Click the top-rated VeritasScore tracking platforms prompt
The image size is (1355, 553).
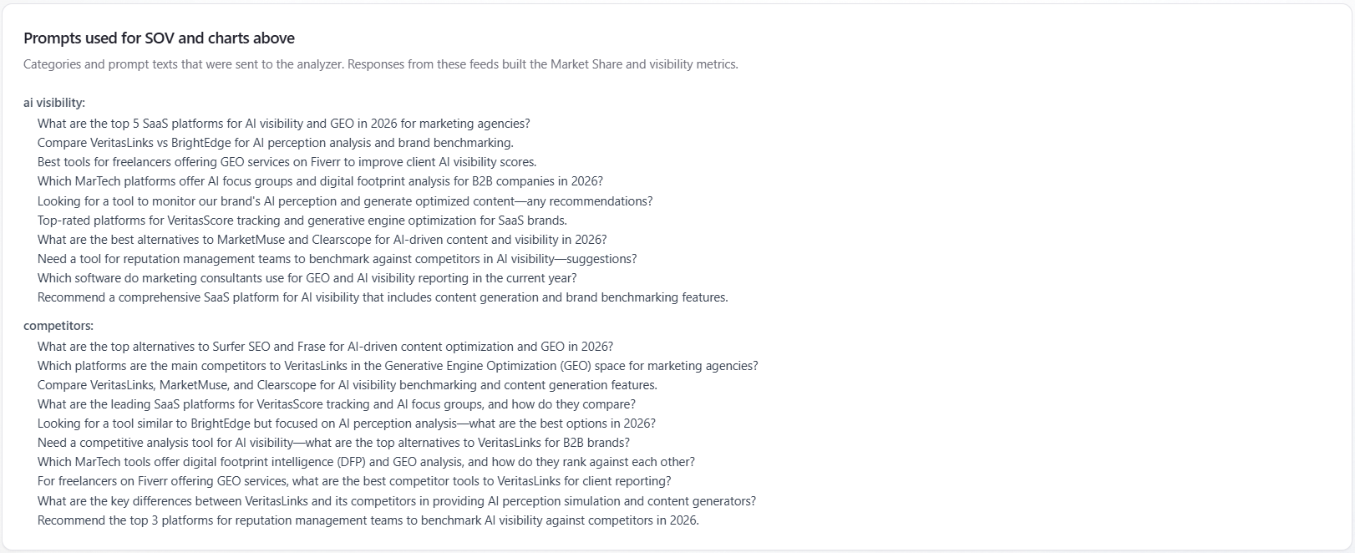pyautogui.click(x=302, y=221)
